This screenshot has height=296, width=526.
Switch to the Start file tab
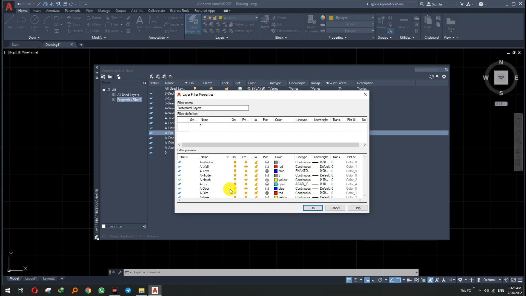[15, 45]
